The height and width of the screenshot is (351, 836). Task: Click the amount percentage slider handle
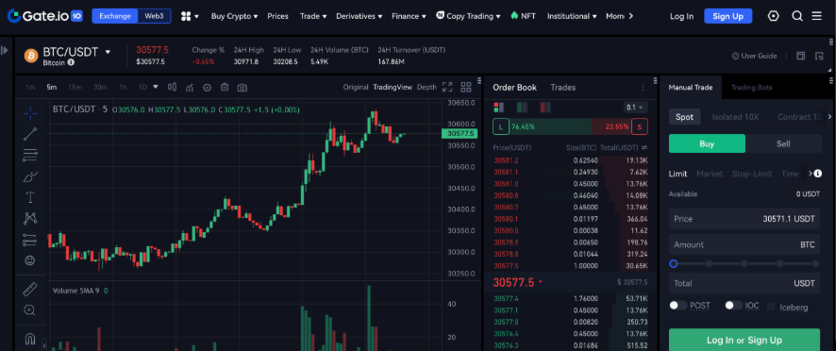click(x=674, y=263)
